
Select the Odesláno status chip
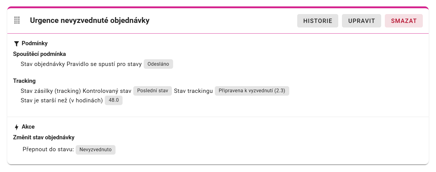click(x=158, y=64)
